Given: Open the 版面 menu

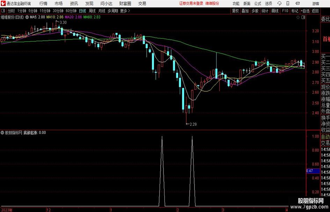Looking at the screenshot, I should click(247, 3).
